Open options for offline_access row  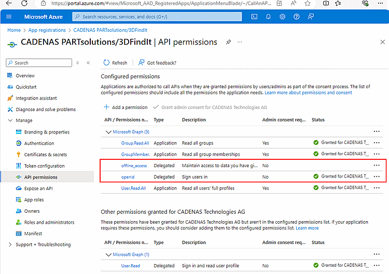[x=377, y=166]
